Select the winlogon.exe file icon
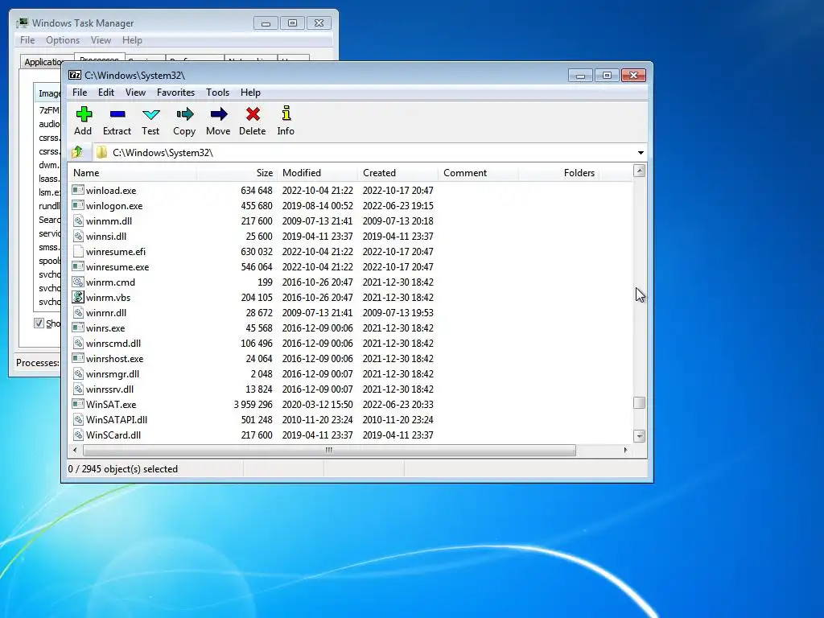The height and width of the screenshot is (618, 824). tap(78, 205)
